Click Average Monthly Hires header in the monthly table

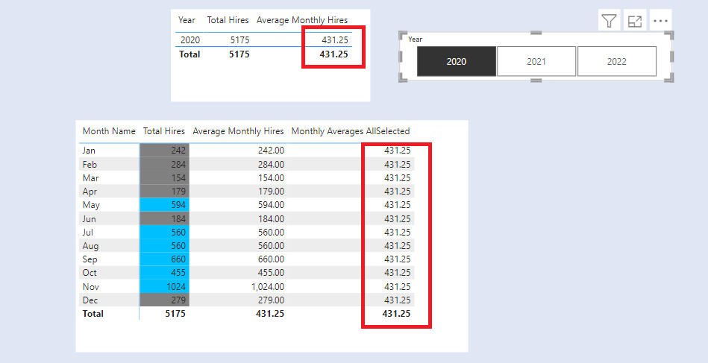(238, 131)
